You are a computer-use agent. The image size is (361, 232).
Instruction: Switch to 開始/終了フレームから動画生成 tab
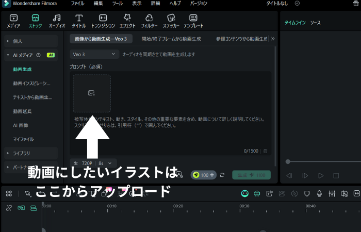point(171,39)
